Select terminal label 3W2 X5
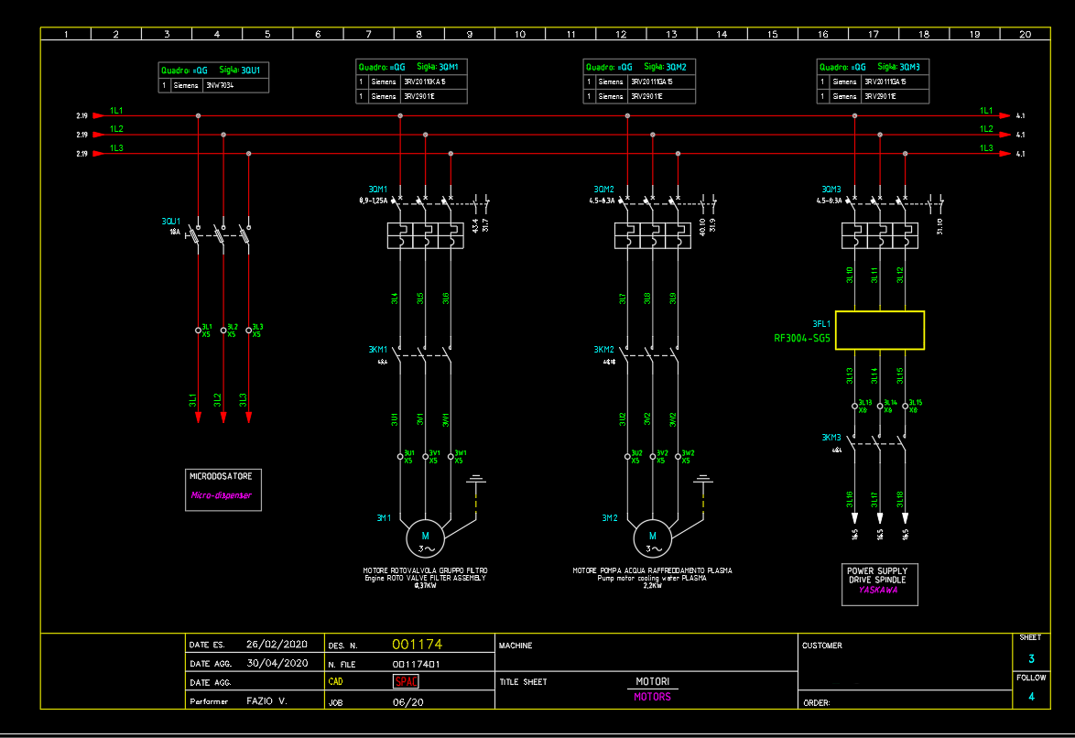 click(x=688, y=457)
